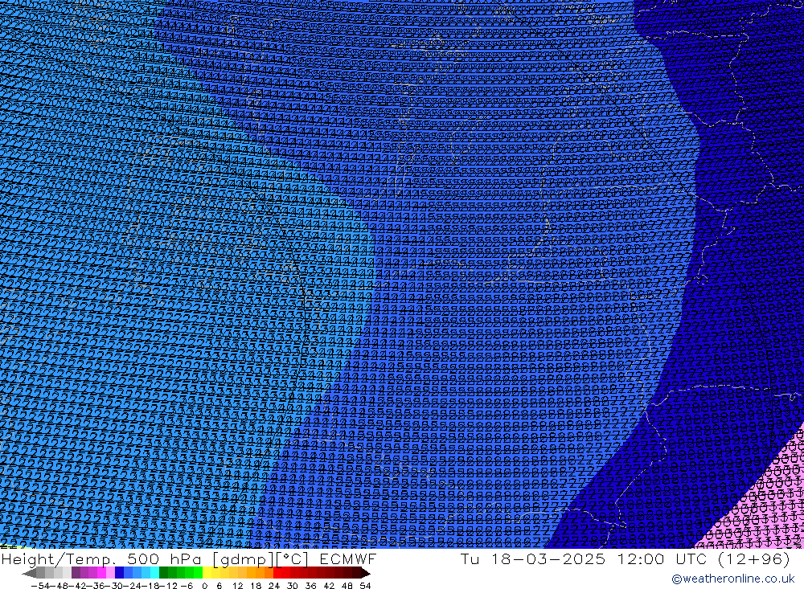Select the dark brown right arrow of colorbar
This screenshot has width=804, height=589.
click(366, 573)
